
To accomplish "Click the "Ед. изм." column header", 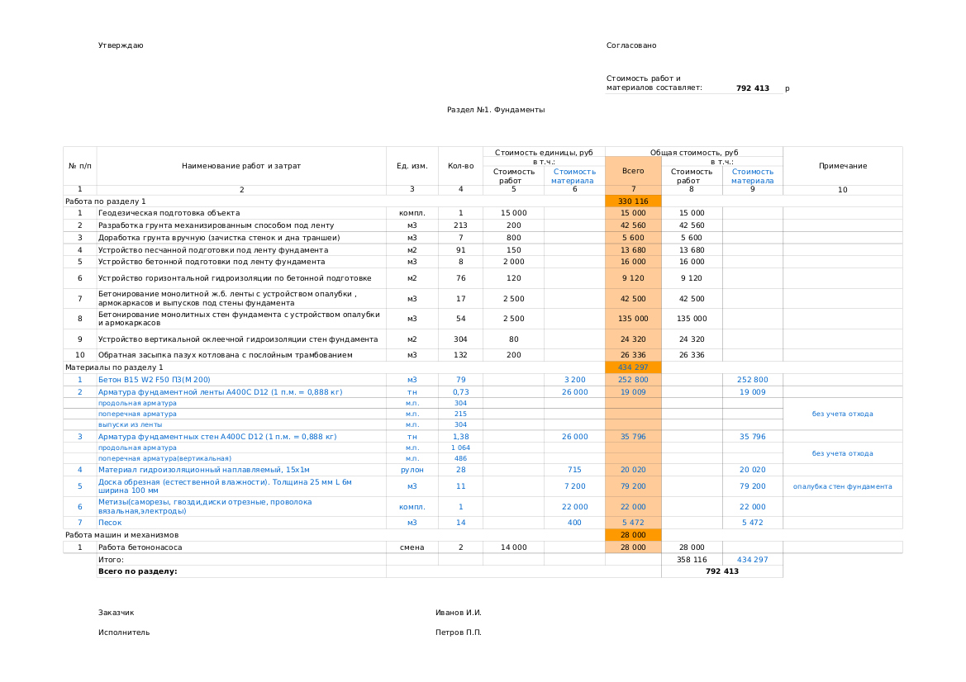I will (412, 166).
